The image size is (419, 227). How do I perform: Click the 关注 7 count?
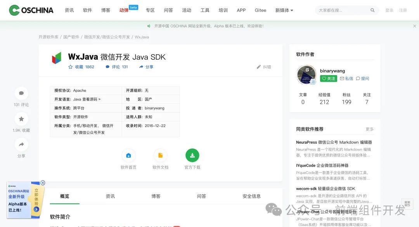tap(367, 99)
